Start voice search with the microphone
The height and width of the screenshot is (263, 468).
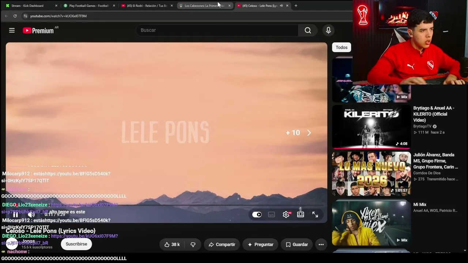pyautogui.click(x=328, y=30)
